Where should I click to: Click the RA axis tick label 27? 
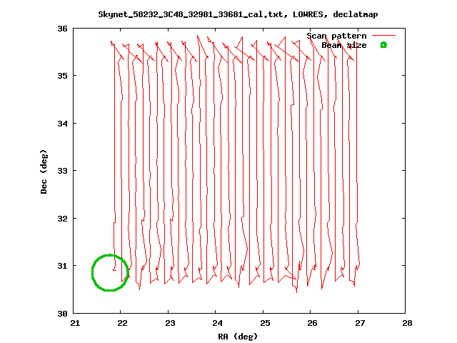(x=360, y=323)
